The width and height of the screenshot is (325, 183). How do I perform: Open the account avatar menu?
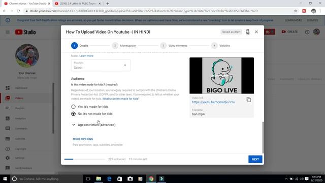(316, 32)
